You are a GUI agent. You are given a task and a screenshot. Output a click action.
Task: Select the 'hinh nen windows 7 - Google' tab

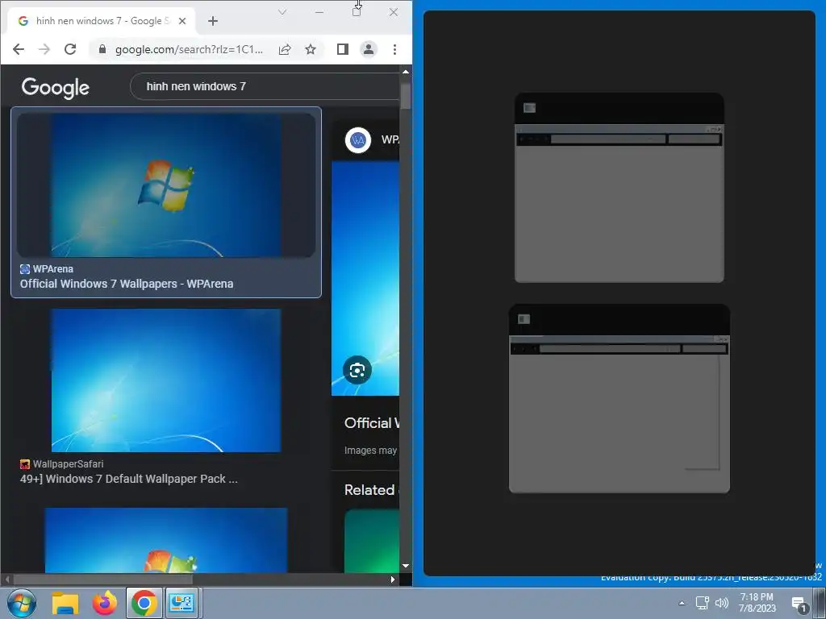tap(100, 21)
